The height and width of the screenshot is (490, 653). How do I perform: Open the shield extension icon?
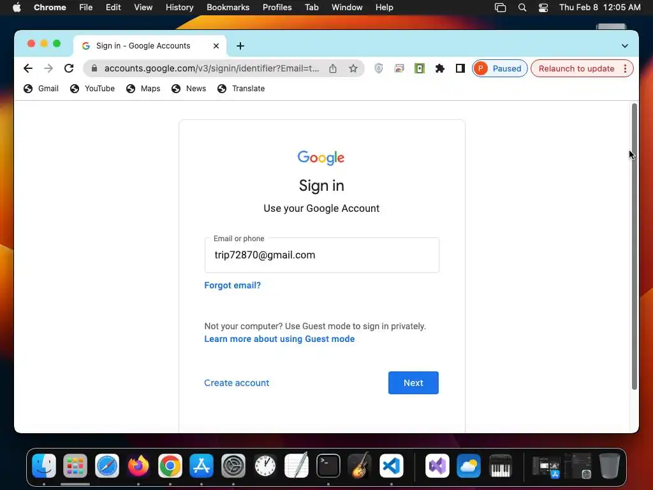point(379,68)
